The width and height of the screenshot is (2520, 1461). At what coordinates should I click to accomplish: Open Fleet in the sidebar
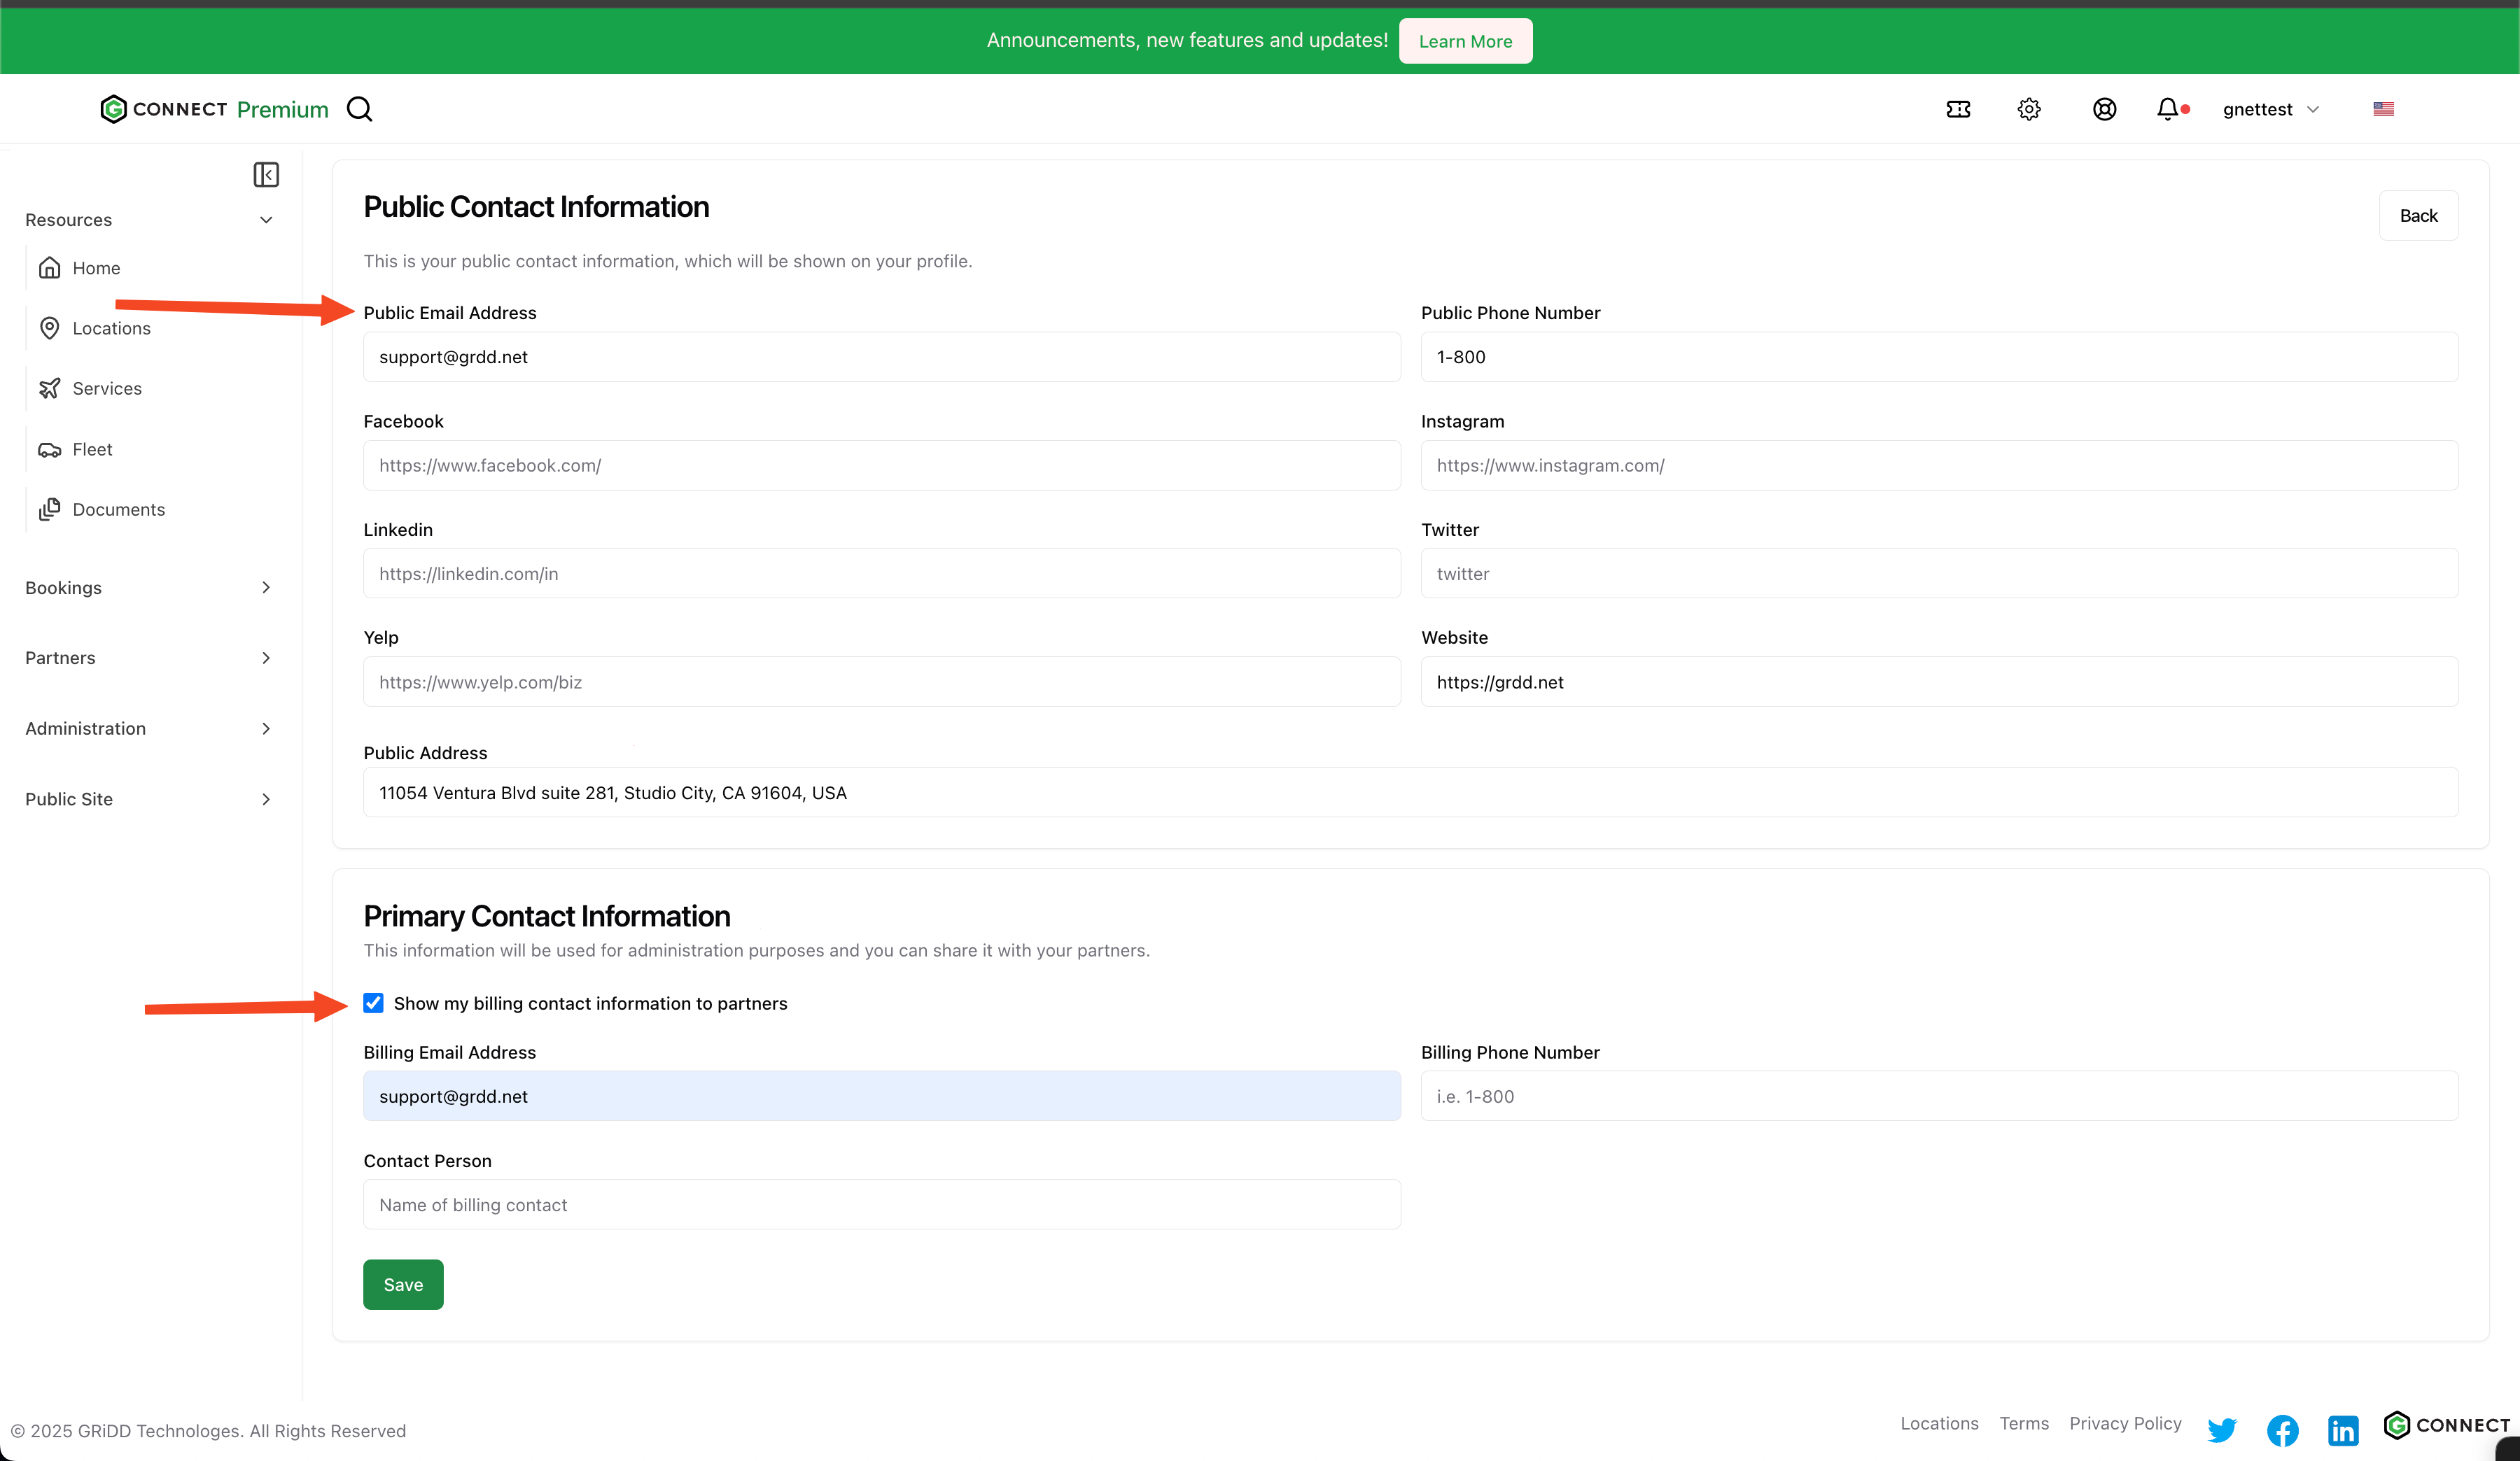92,450
